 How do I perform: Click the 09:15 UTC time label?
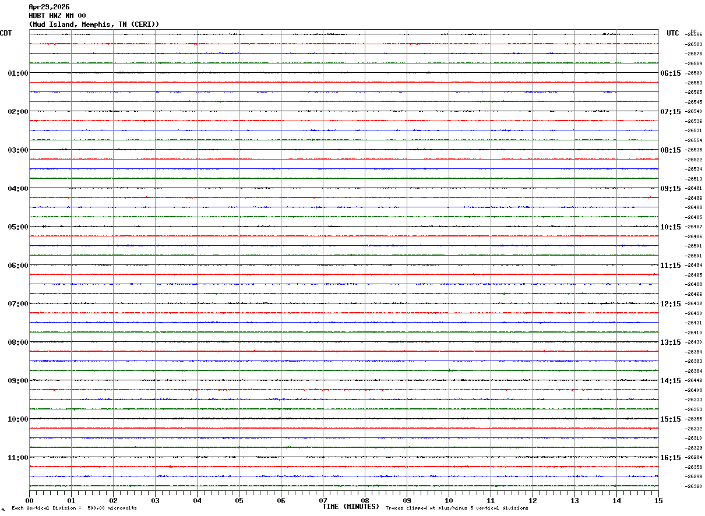pos(671,189)
